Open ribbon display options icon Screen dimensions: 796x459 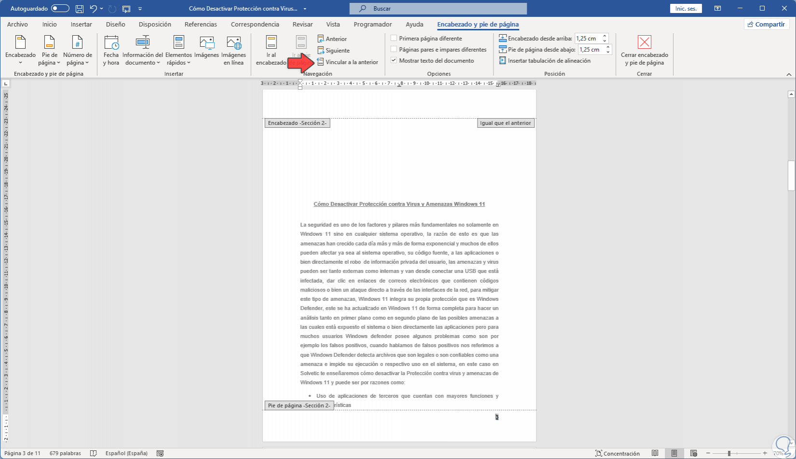pyautogui.click(x=718, y=9)
